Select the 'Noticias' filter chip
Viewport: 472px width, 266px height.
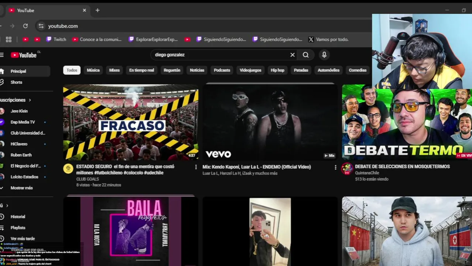tap(197, 70)
